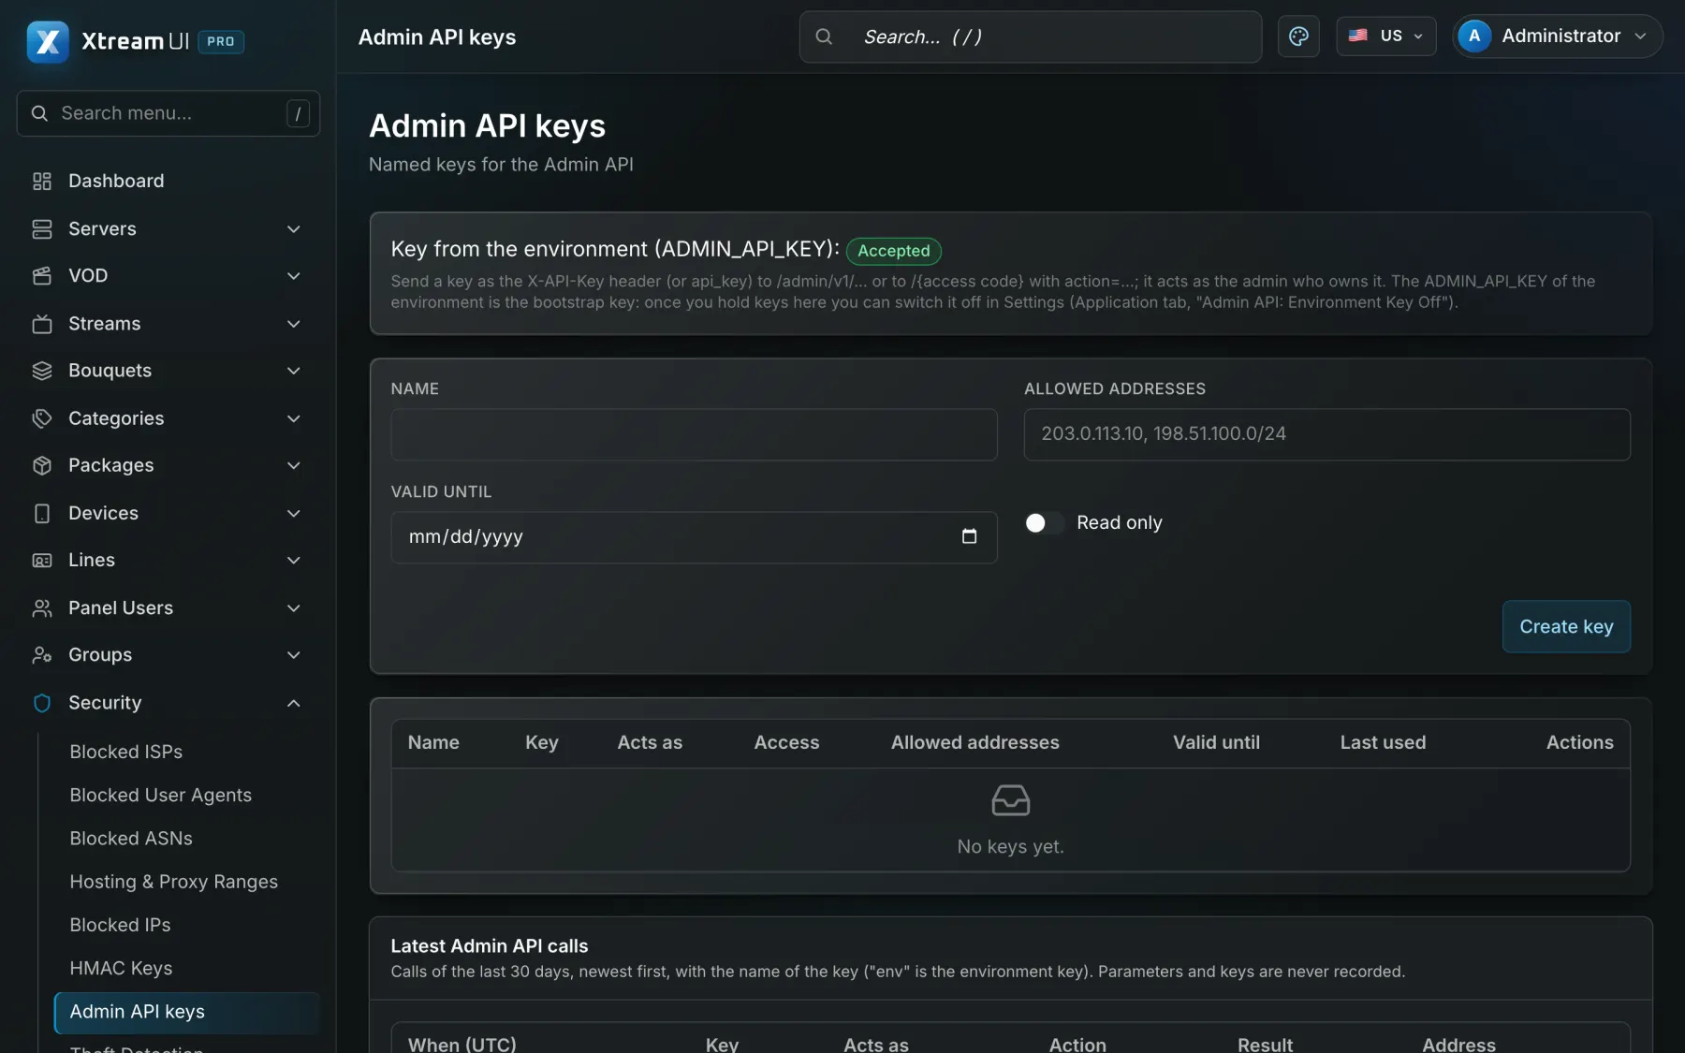Focus the Allowed Addresses input field

click(1326, 434)
